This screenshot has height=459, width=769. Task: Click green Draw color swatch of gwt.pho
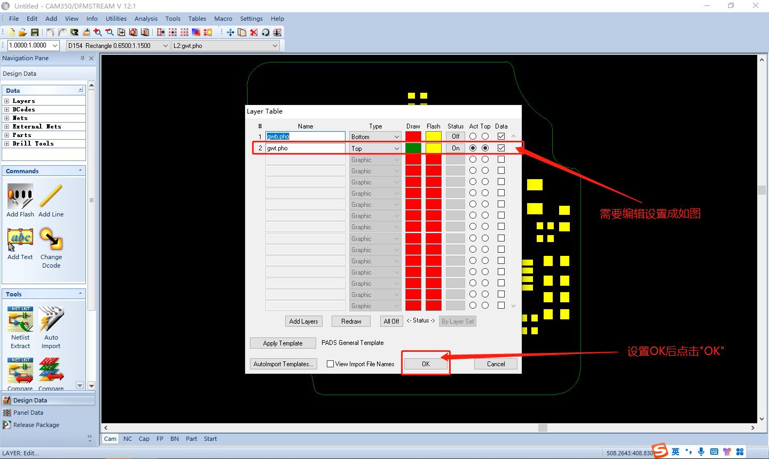[x=413, y=148]
